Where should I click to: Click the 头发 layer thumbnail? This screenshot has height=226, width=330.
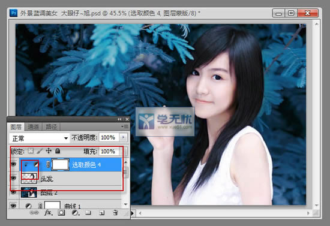point(29,178)
